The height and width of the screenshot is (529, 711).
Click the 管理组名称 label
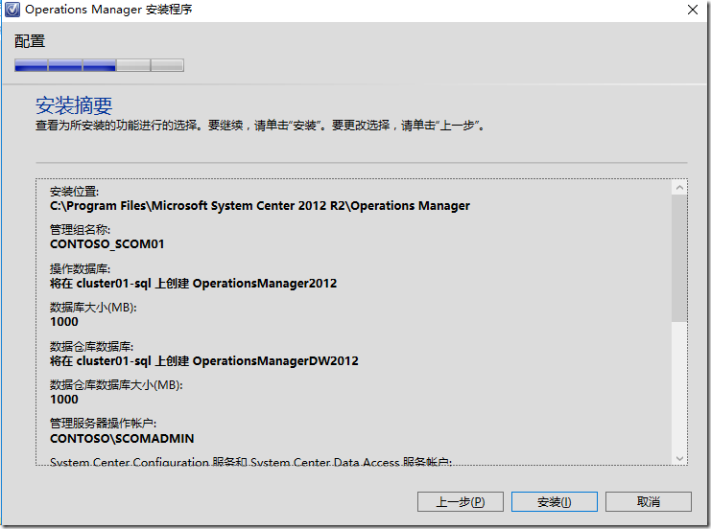(x=80, y=230)
